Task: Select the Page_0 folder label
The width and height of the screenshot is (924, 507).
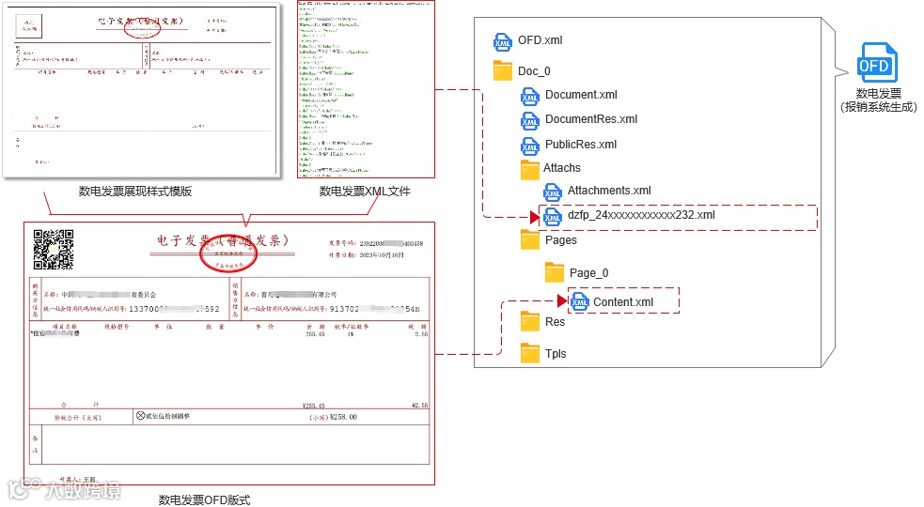Action: click(588, 273)
